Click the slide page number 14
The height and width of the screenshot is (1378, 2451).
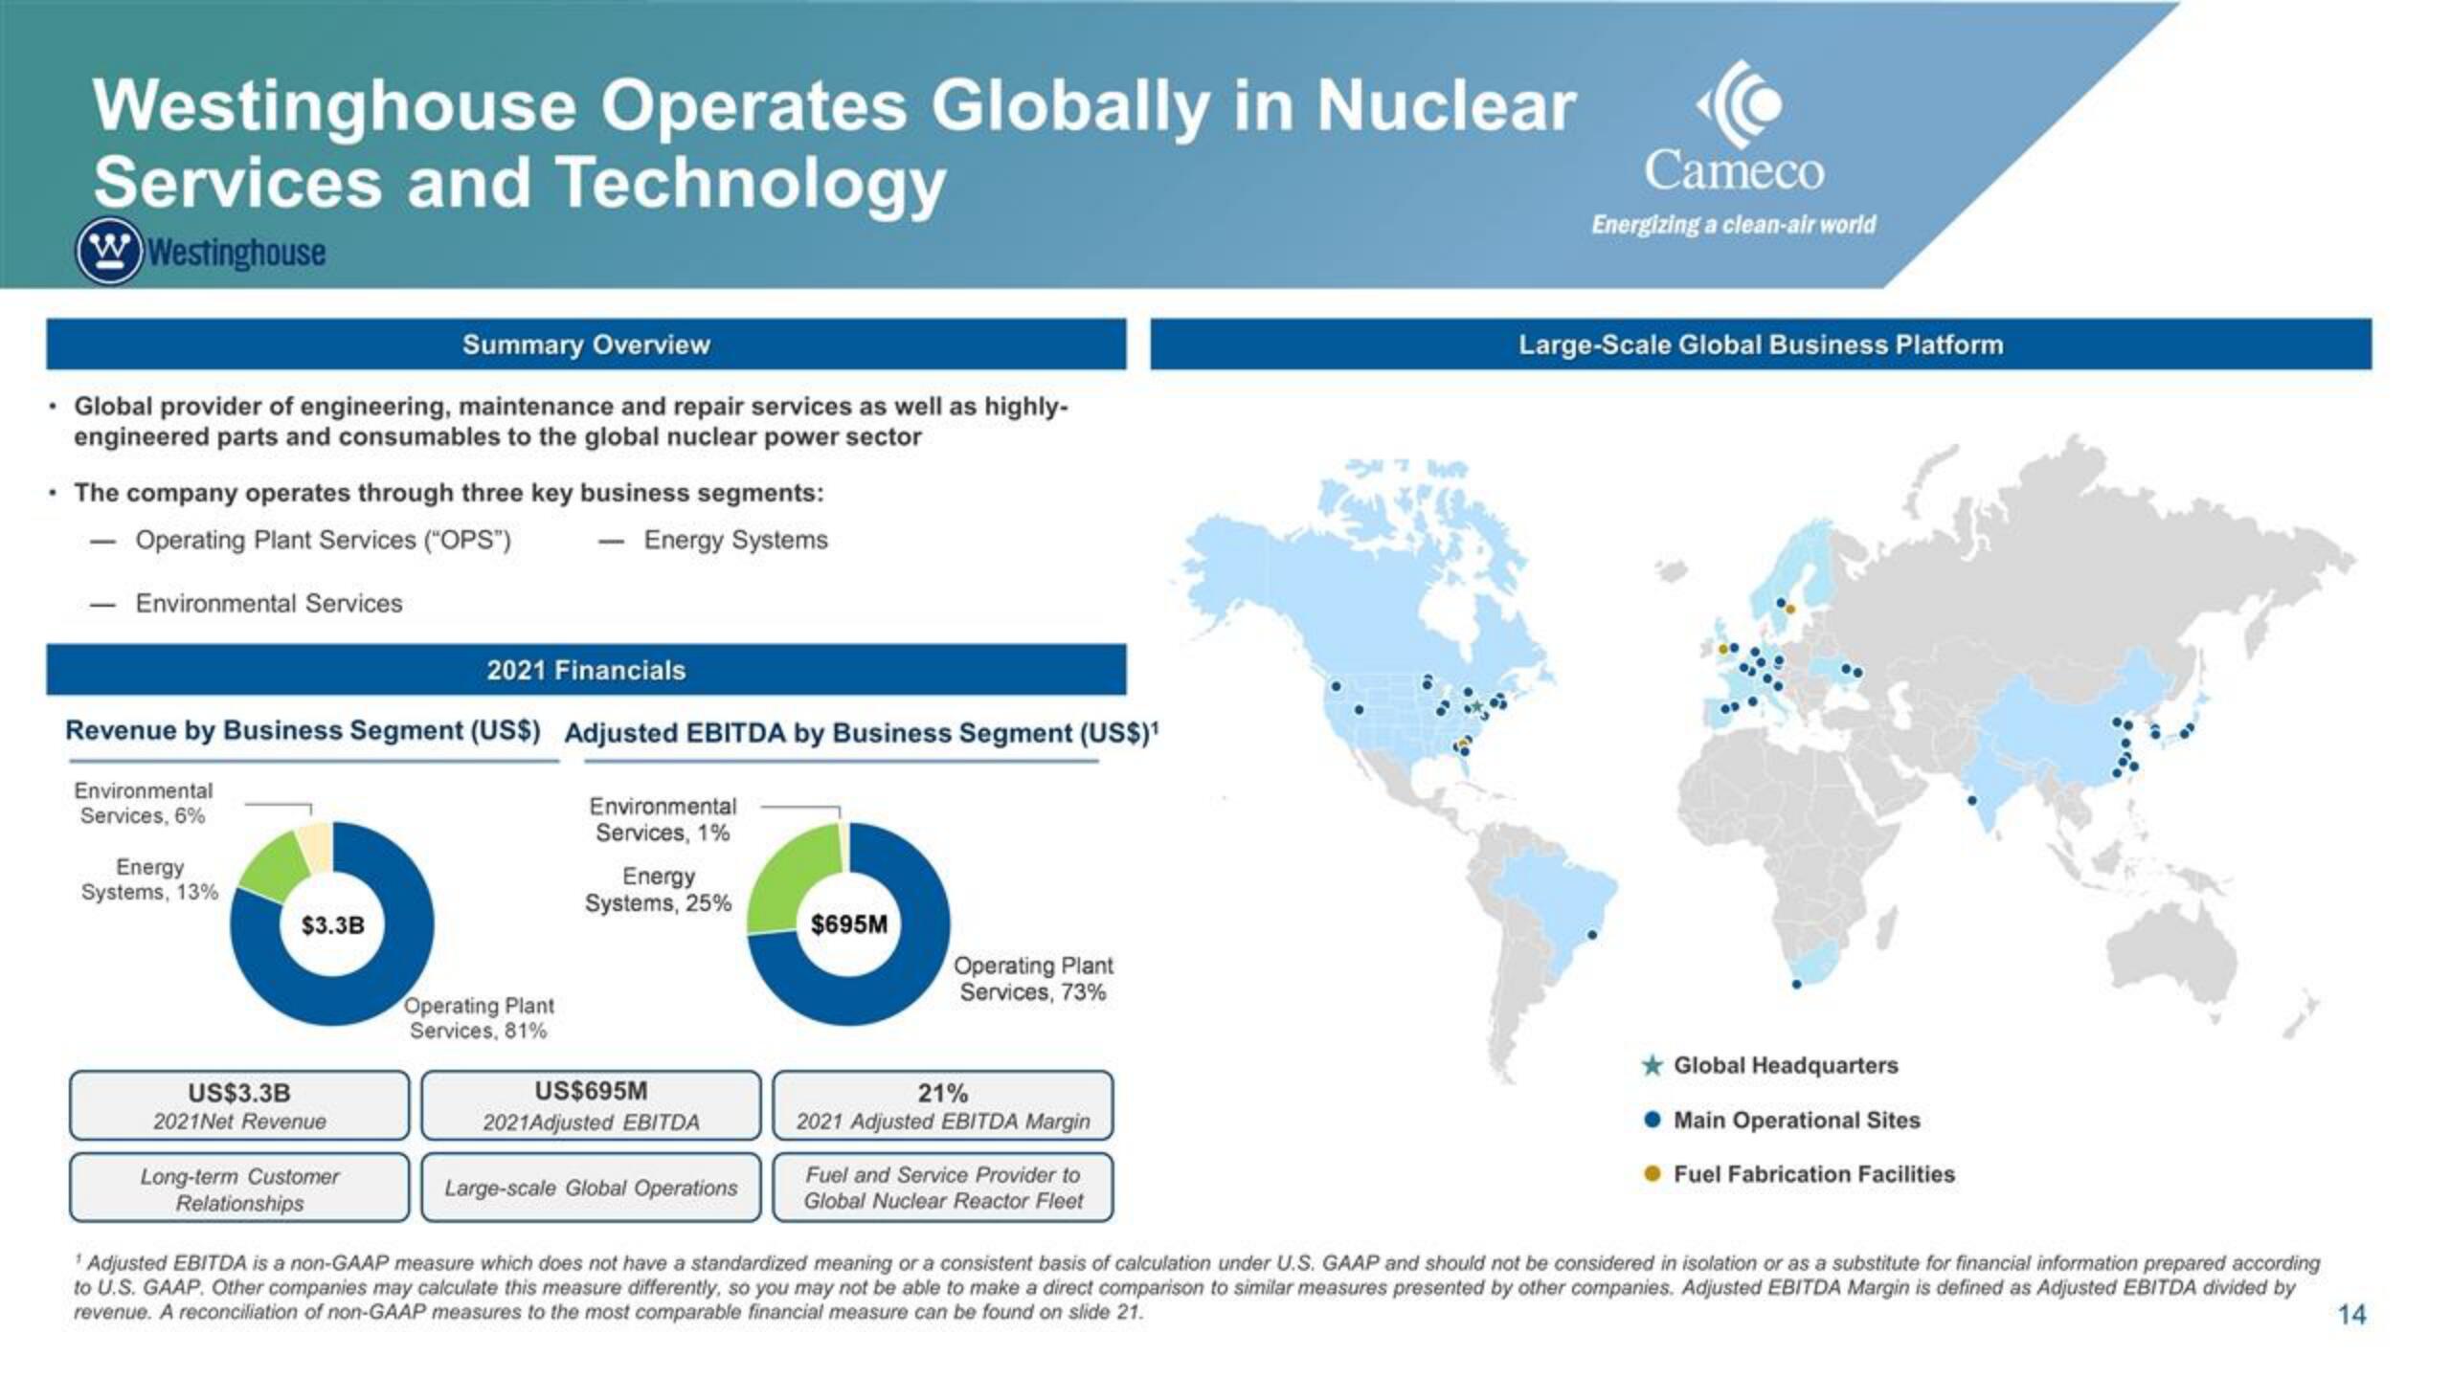pyautogui.click(x=2351, y=1315)
